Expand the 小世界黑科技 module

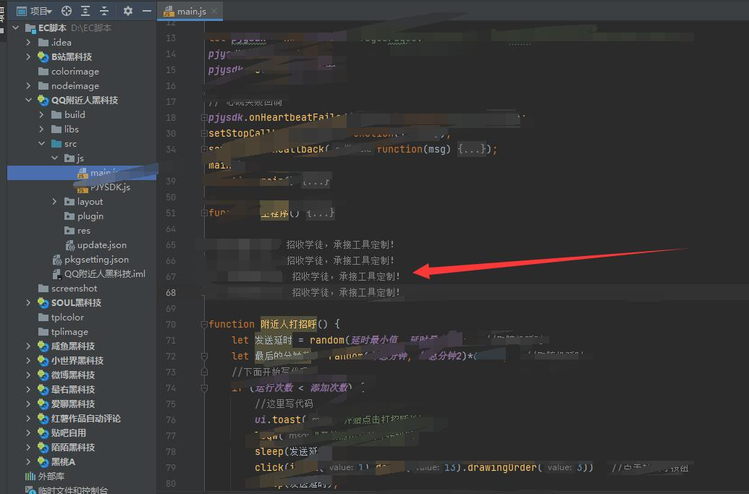(x=29, y=360)
